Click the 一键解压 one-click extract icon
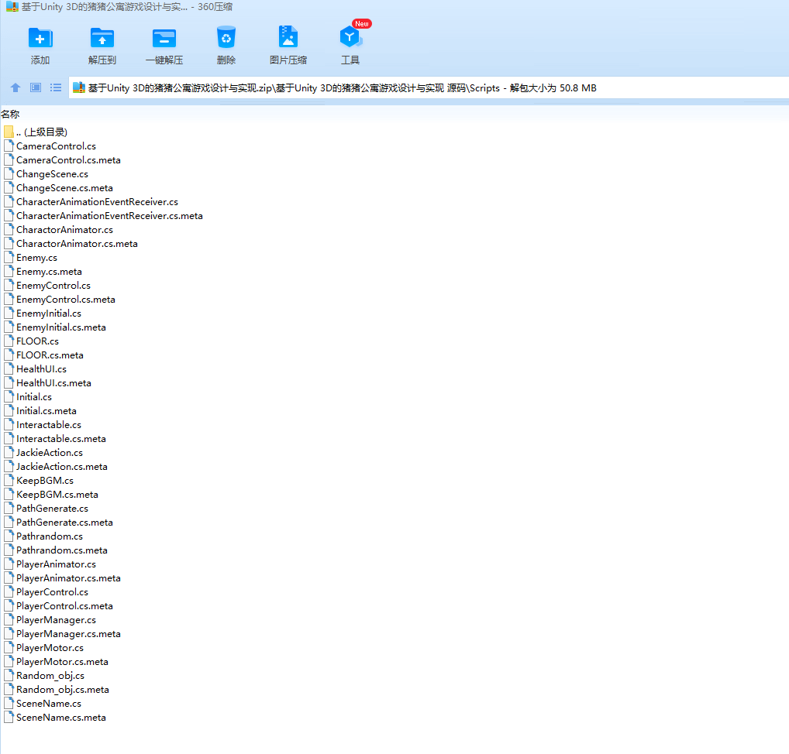The height and width of the screenshot is (754, 789). coord(164,38)
